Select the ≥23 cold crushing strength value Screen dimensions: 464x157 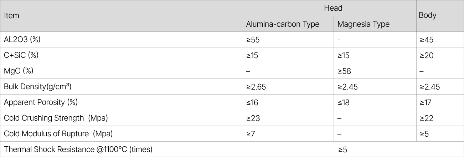point(253,118)
